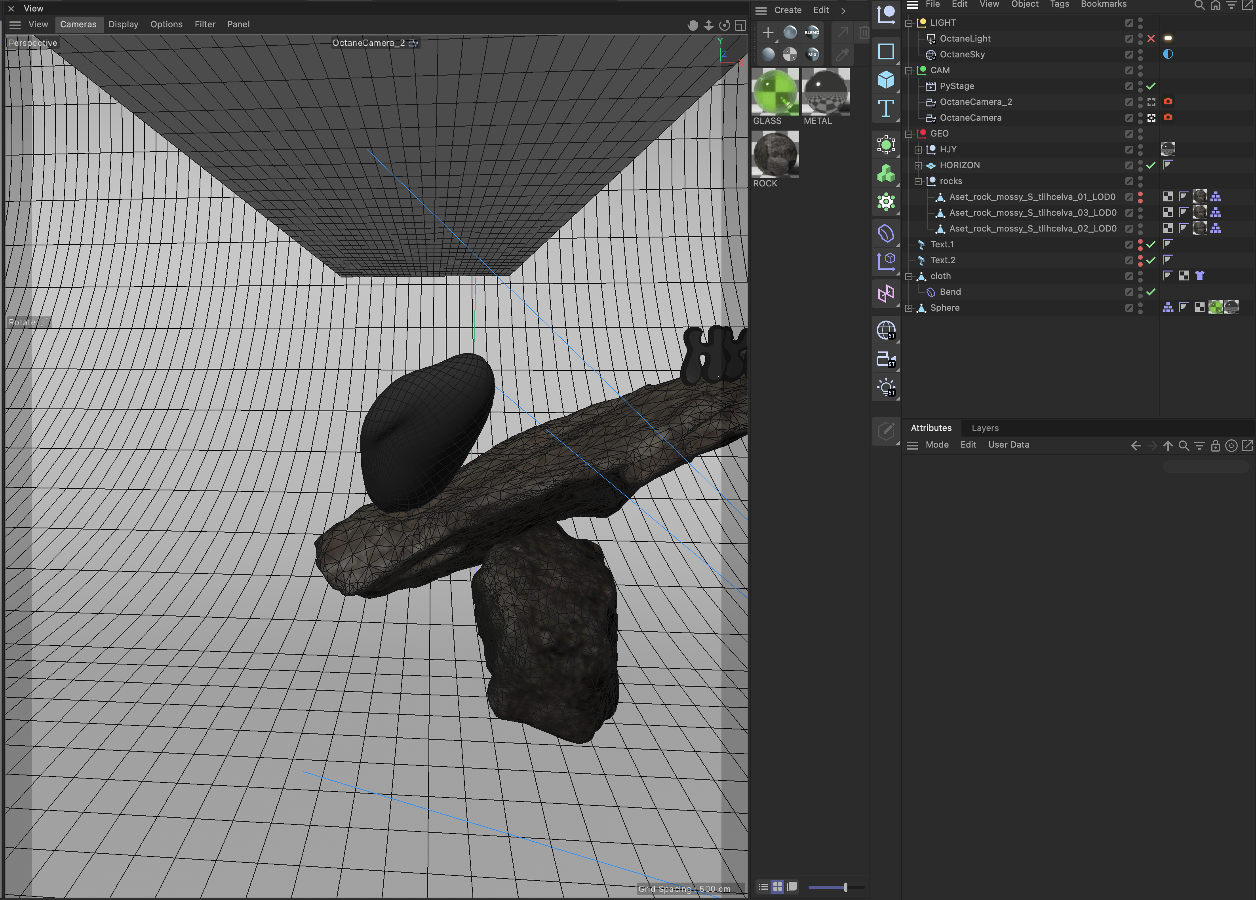Click the Text spline tool icon
The width and height of the screenshot is (1256, 900).
click(x=885, y=108)
